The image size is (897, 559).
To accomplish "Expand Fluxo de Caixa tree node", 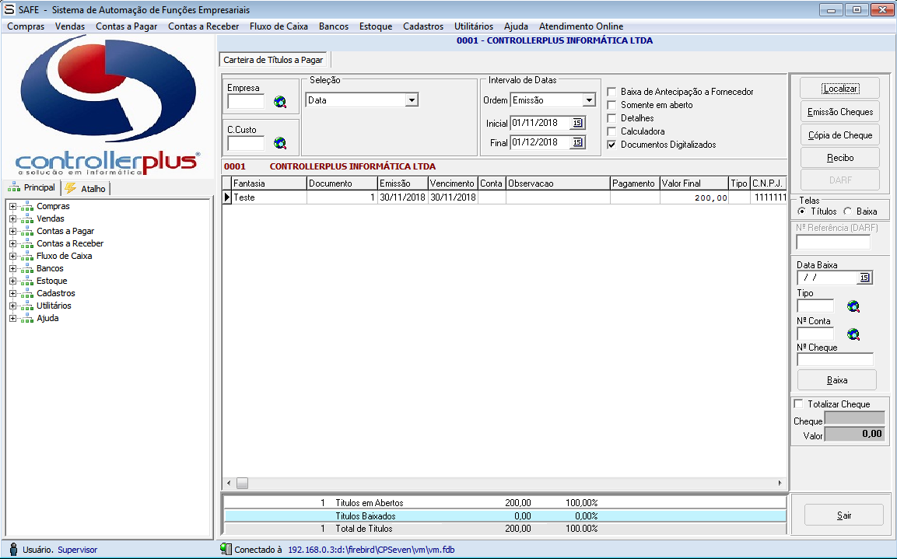I will pos(12,256).
